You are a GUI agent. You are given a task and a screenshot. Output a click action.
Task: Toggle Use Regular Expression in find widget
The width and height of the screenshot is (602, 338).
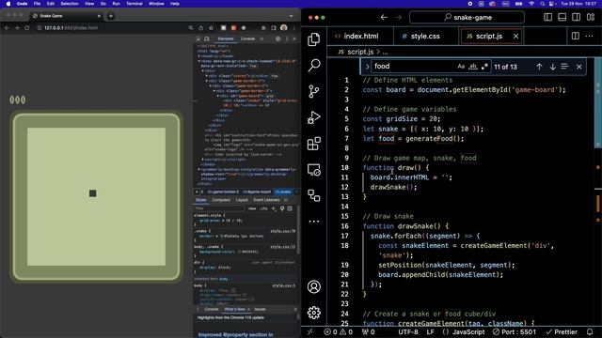pyautogui.click(x=484, y=67)
